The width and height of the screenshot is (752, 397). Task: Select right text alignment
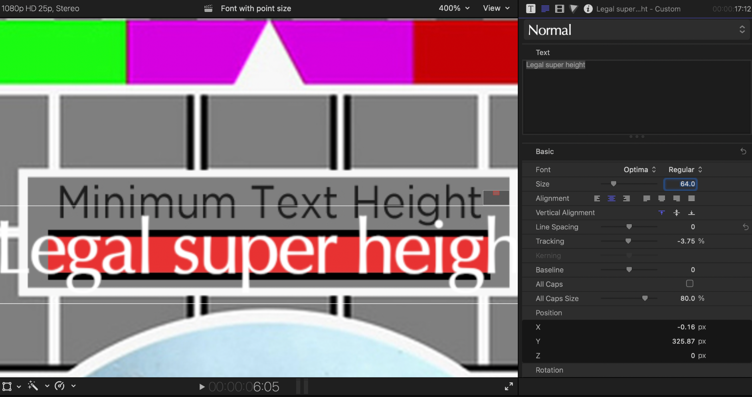pyautogui.click(x=627, y=198)
